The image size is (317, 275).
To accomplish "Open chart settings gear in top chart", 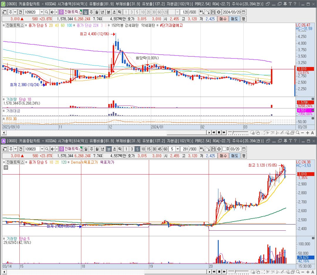I will 219,12.
